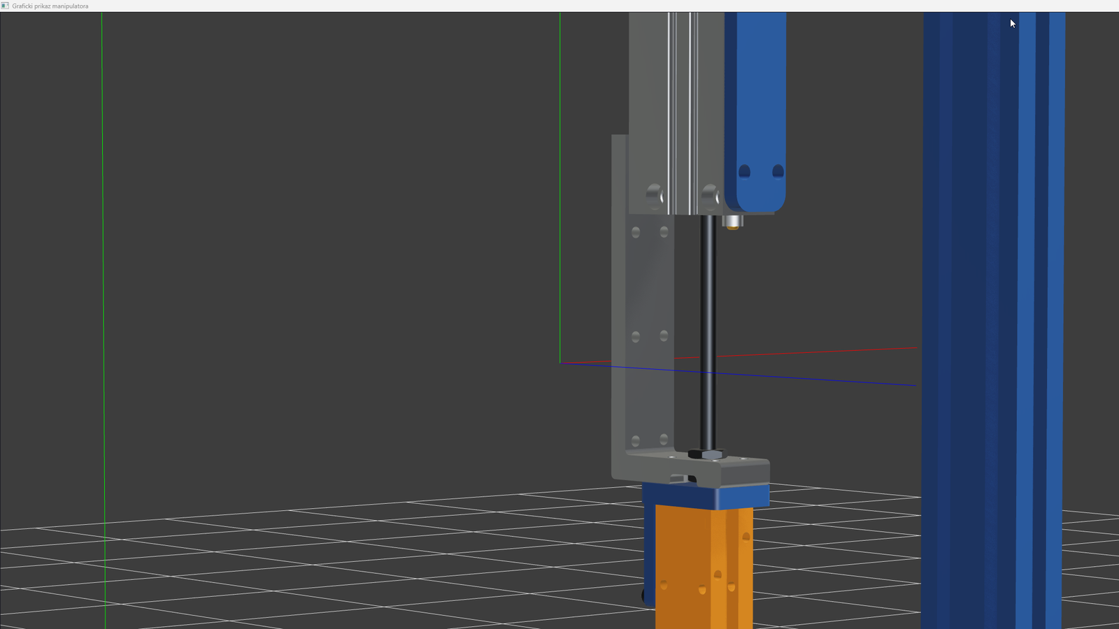Screen dimensions: 1119x629
Task: Click the small brass fitting under the blue carriage
Action: coord(732,222)
